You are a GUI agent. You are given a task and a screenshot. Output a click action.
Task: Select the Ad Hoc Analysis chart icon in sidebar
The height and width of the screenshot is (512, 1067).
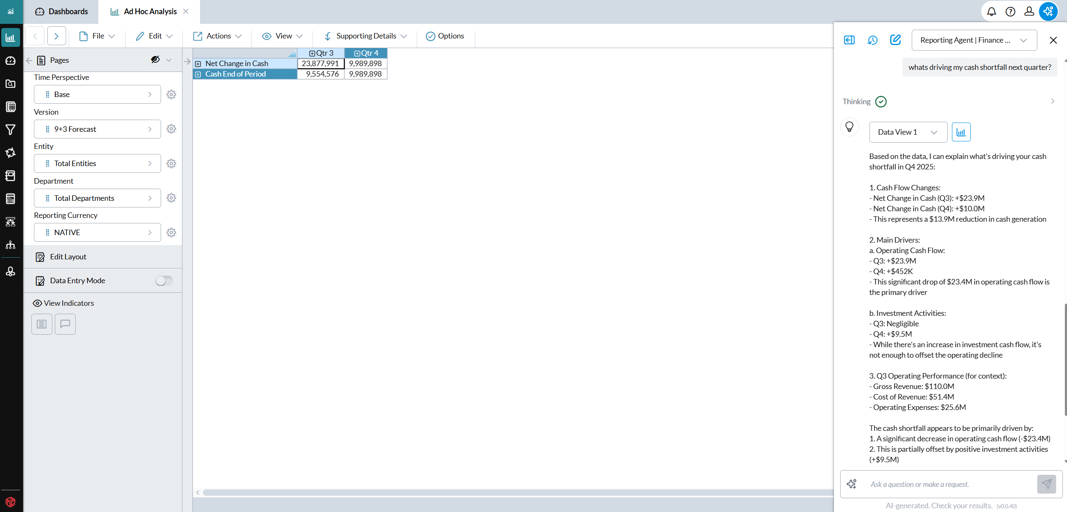10,37
